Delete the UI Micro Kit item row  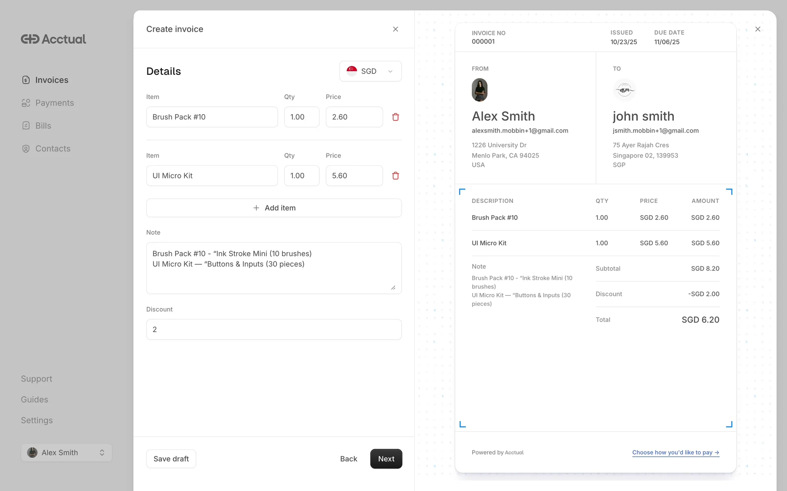[x=395, y=176]
